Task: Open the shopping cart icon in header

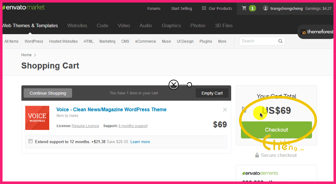Action: click(x=244, y=8)
